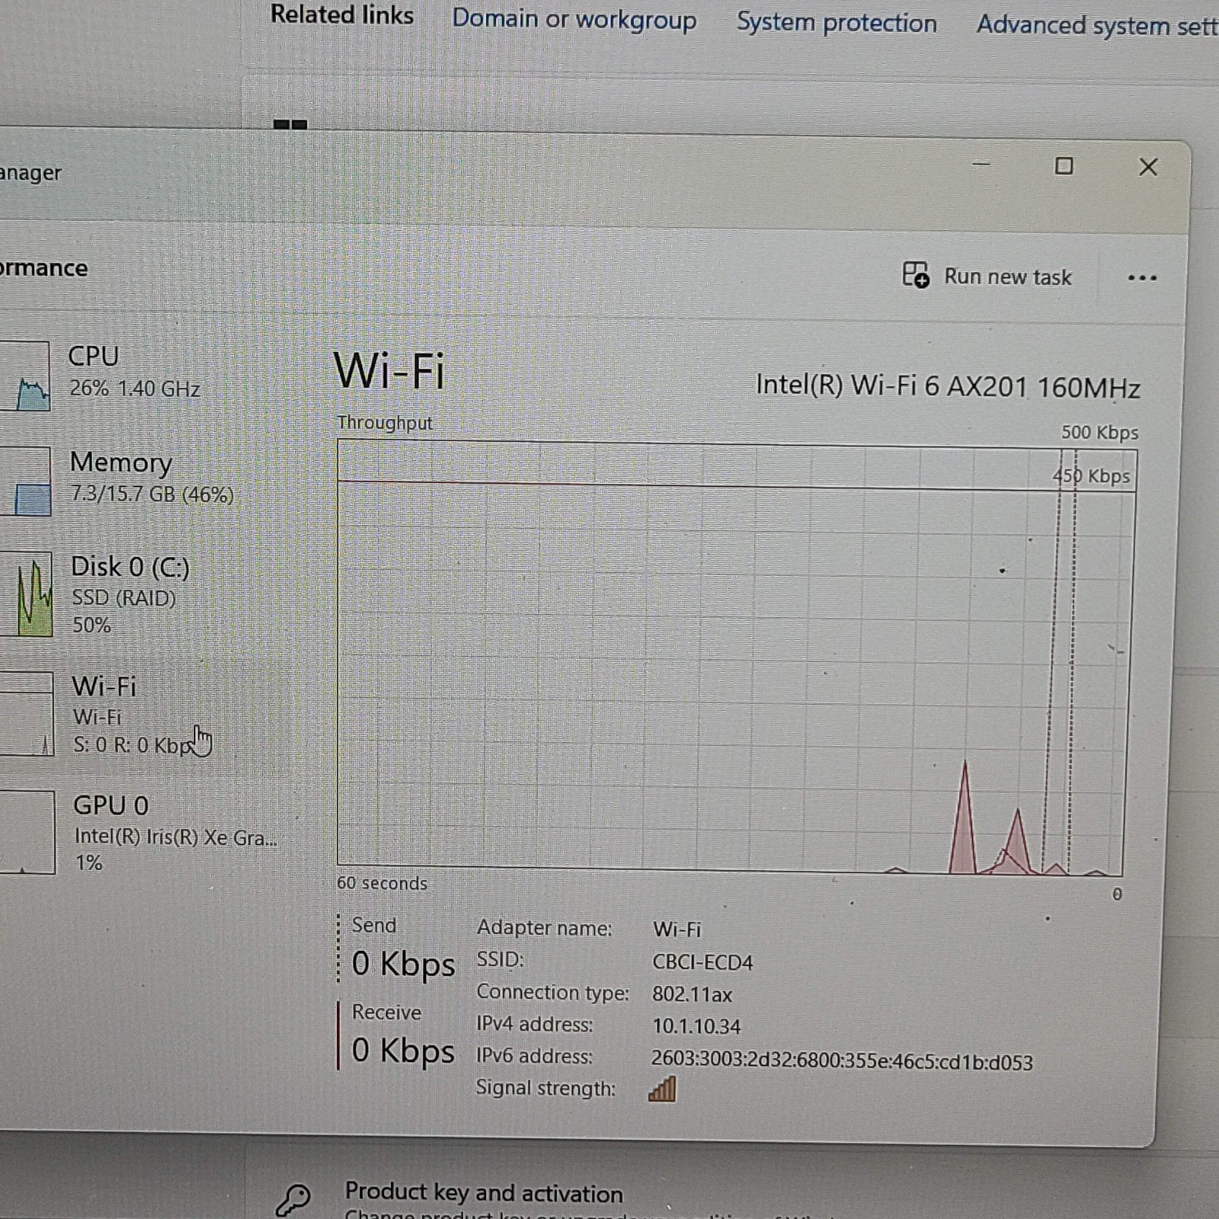This screenshot has height=1219, width=1219.
Task: Click the key icon beside Product key and activation
Action: [293, 1199]
